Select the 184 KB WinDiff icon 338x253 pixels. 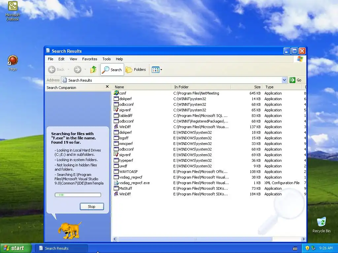tap(116, 194)
